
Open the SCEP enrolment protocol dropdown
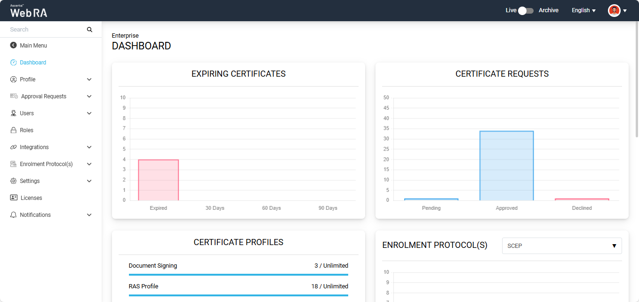coord(562,246)
